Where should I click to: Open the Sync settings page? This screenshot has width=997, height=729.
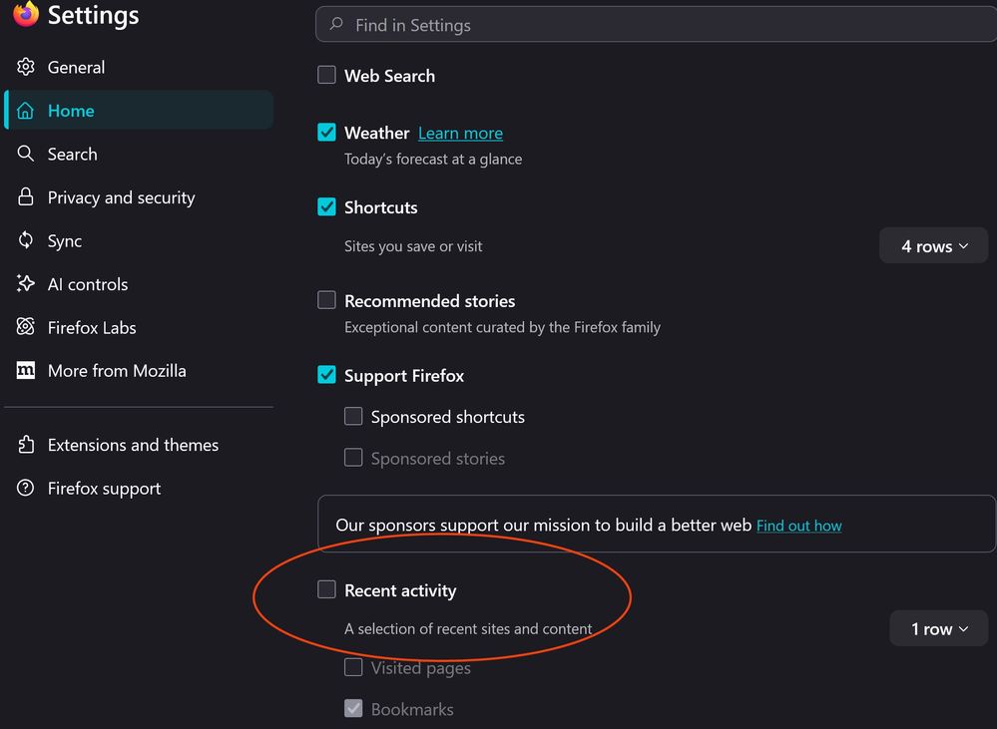click(x=139, y=240)
